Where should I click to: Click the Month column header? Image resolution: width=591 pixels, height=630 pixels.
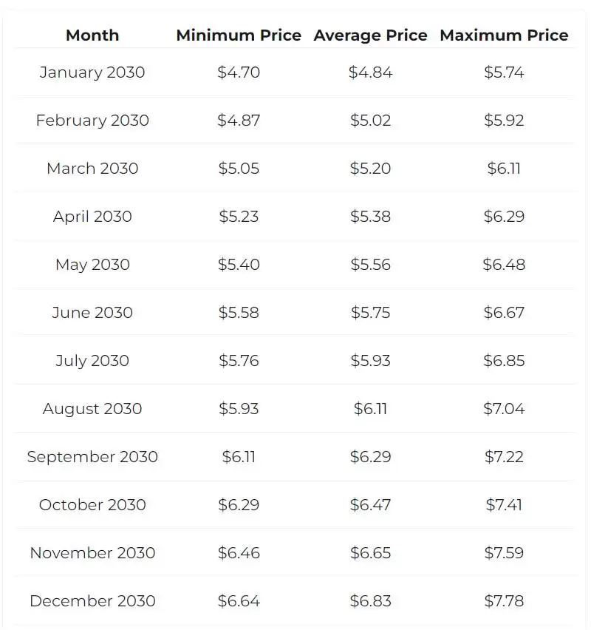(x=92, y=35)
